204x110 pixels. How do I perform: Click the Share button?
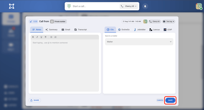pos(35,100)
